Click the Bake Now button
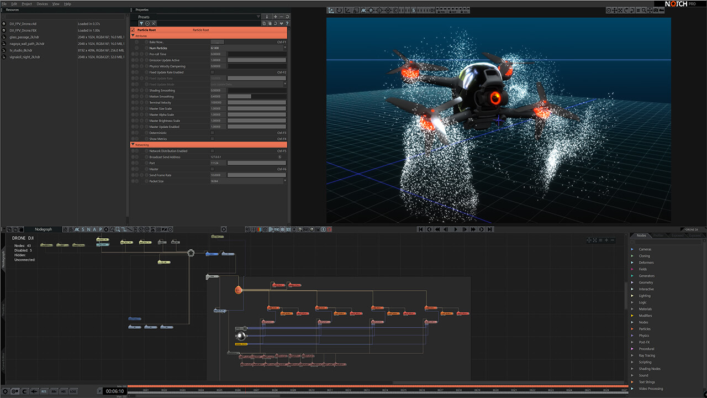The height and width of the screenshot is (398, 707). click(217, 42)
